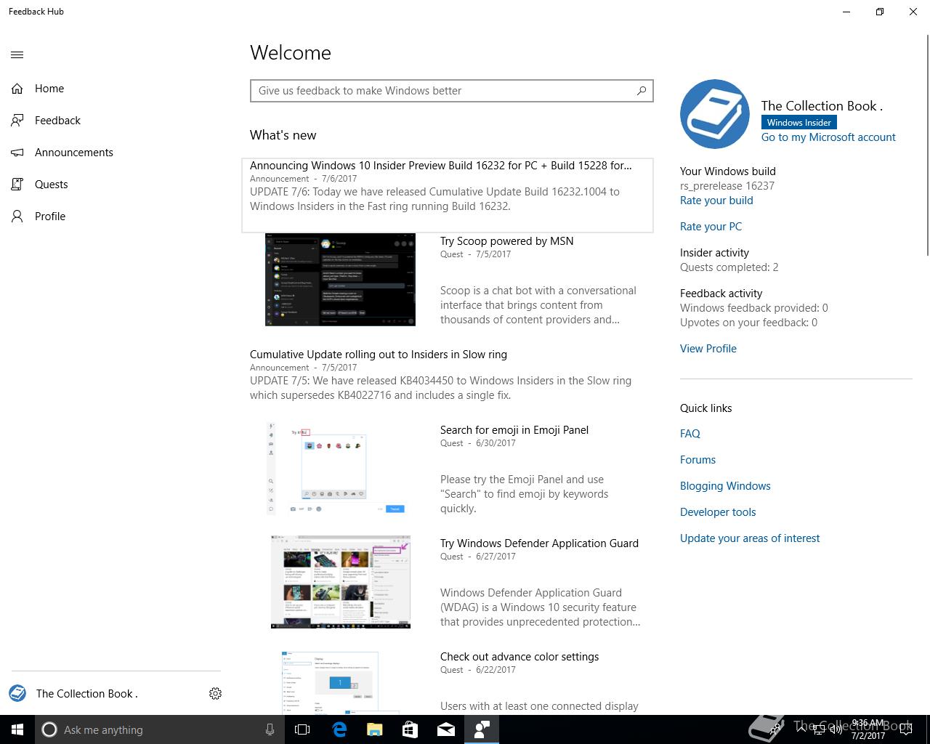This screenshot has height=744, width=930.
Task: Click the Profile person icon
Action: click(x=17, y=217)
